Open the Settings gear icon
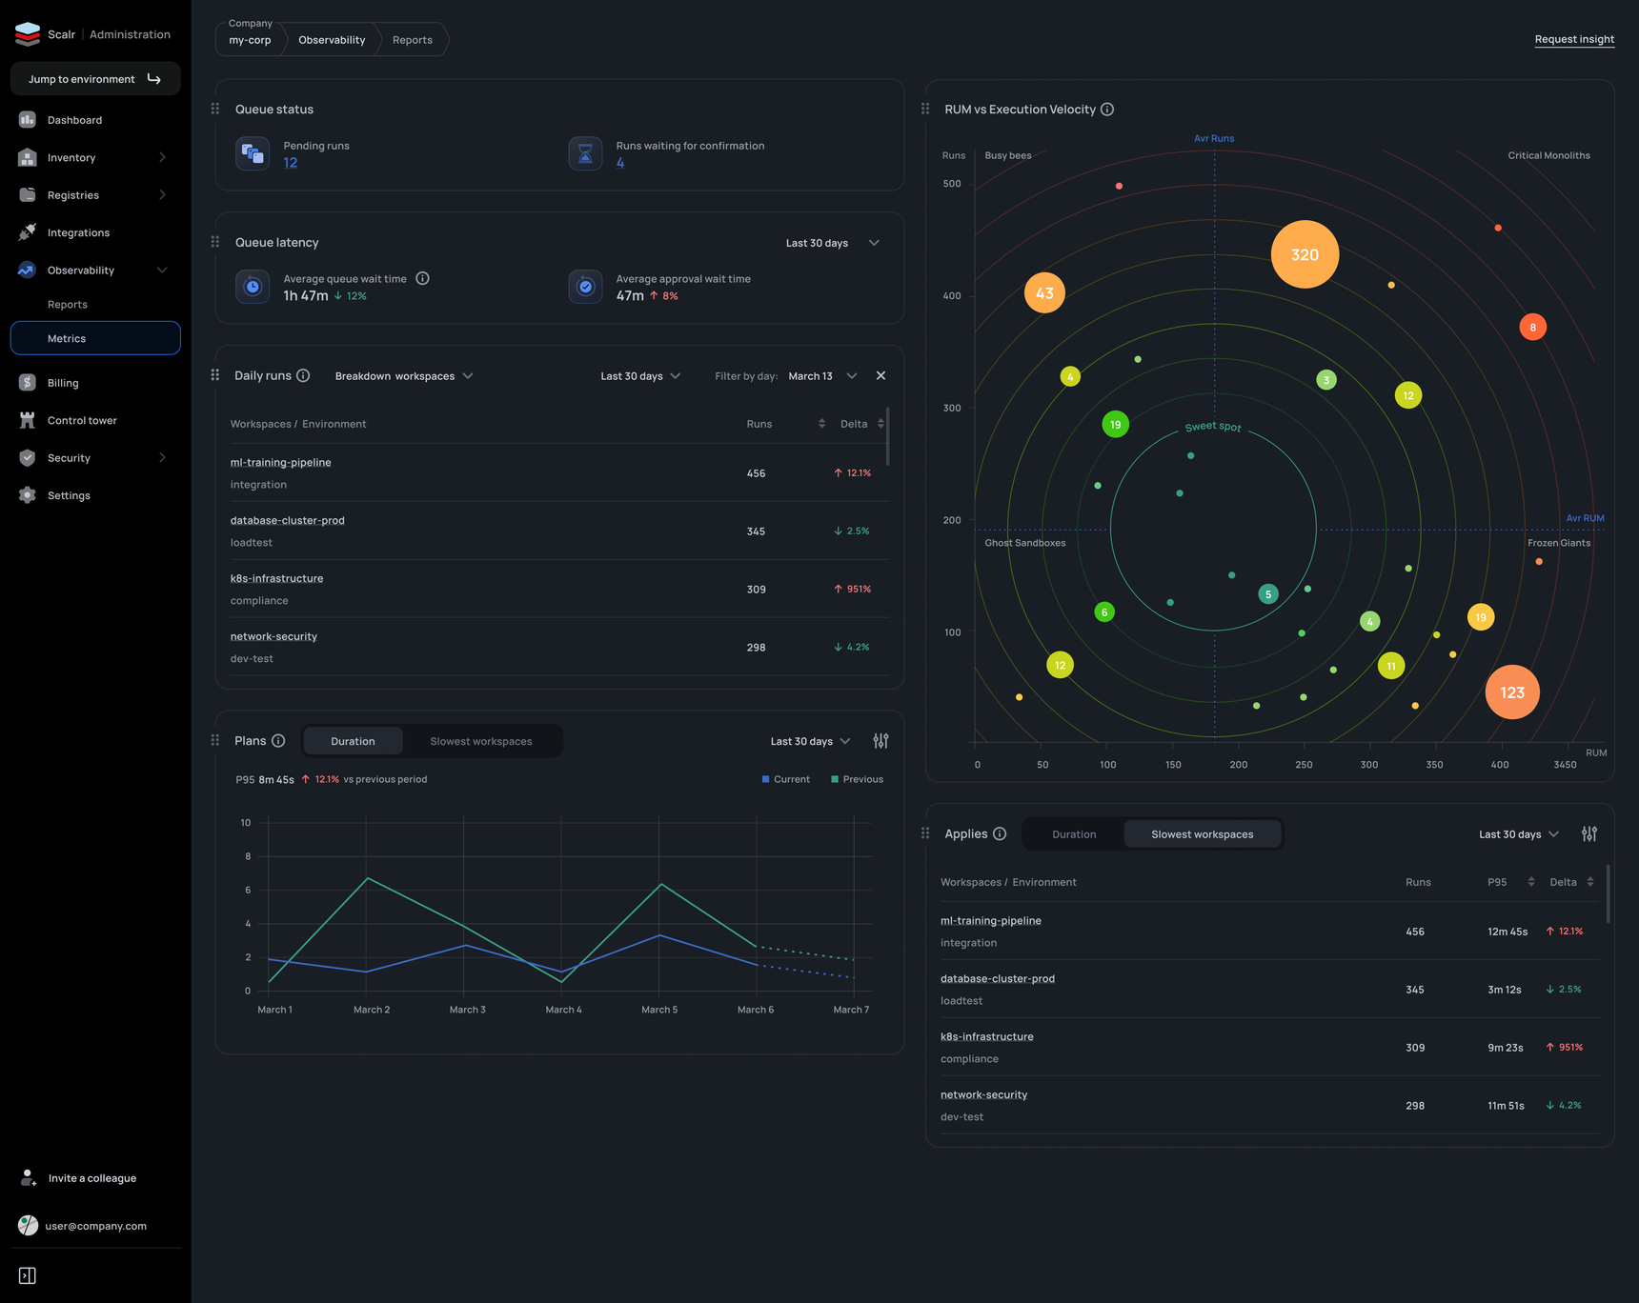This screenshot has width=1639, height=1303. 28,495
